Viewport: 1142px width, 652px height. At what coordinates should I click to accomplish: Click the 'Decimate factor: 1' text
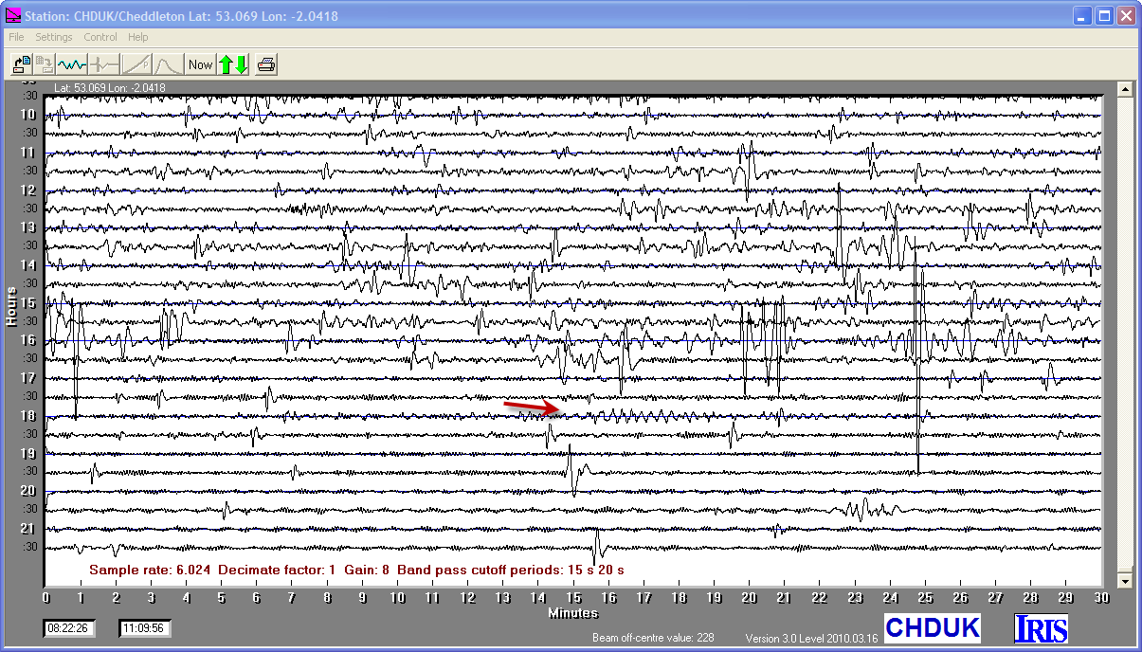pos(278,570)
